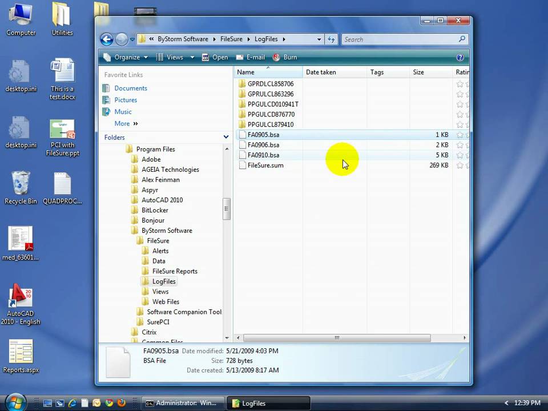548x411 pixels.
Task: Select Utilities folder on desktop
Action: point(62,19)
